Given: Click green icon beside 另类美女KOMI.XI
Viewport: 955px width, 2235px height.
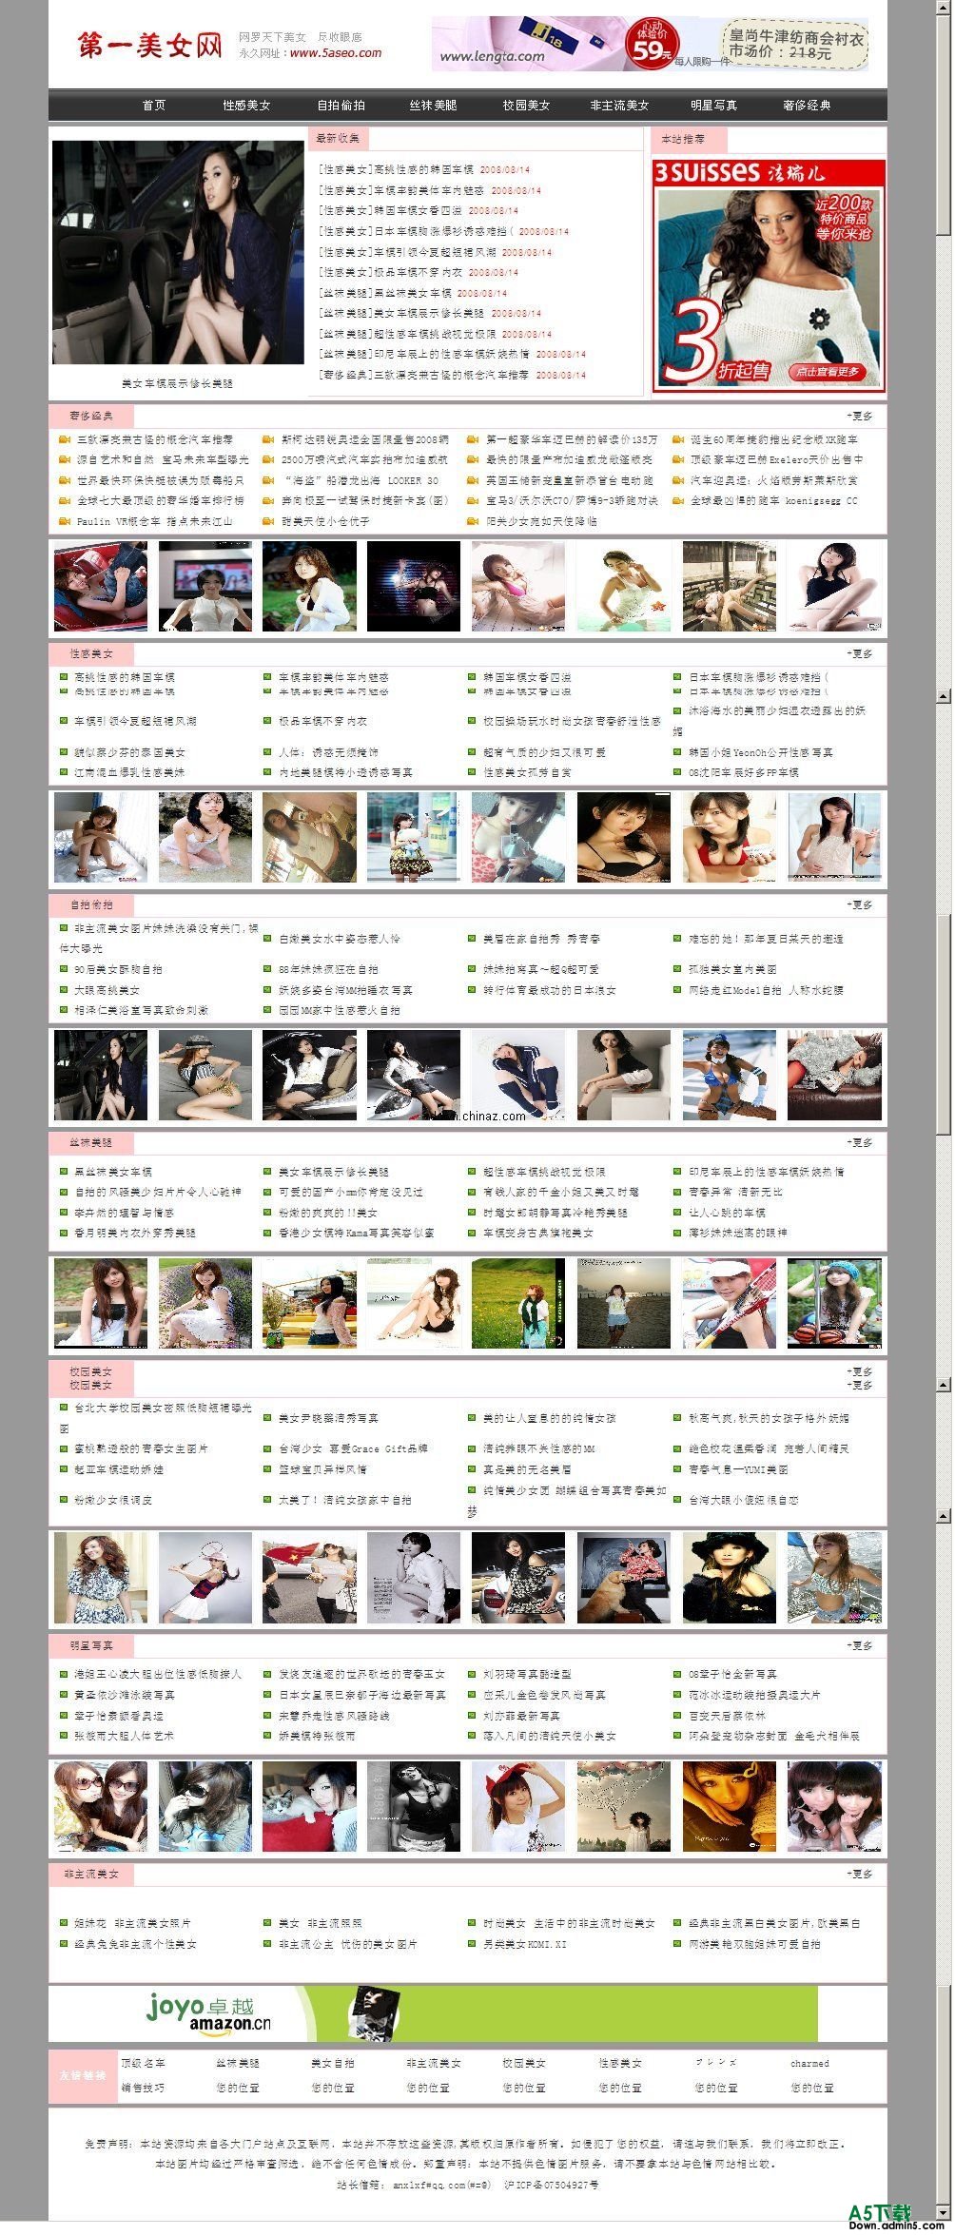Looking at the screenshot, I should tap(473, 1945).
